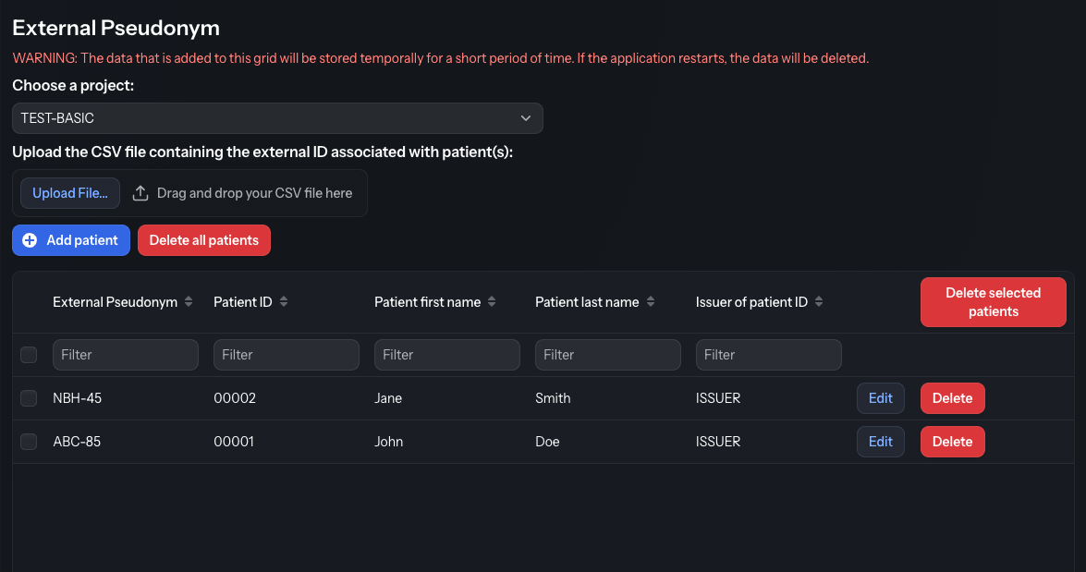
Task: Click the upload arrow icon beside drag-drop text
Action: click(140, 193)
